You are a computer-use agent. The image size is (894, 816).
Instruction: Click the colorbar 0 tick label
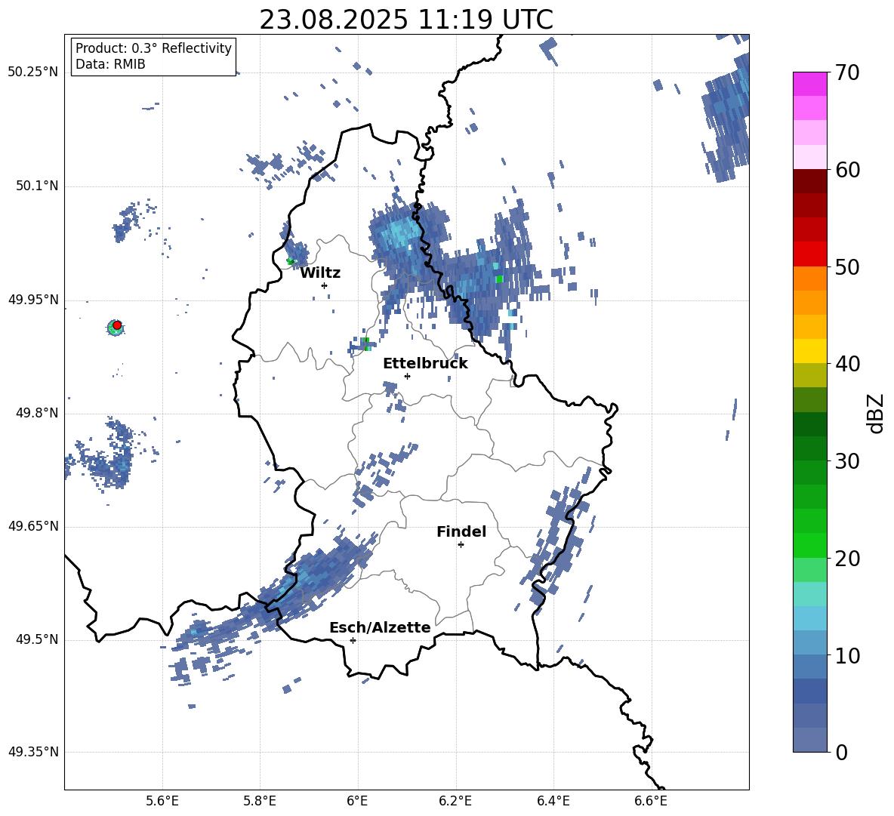841,753
